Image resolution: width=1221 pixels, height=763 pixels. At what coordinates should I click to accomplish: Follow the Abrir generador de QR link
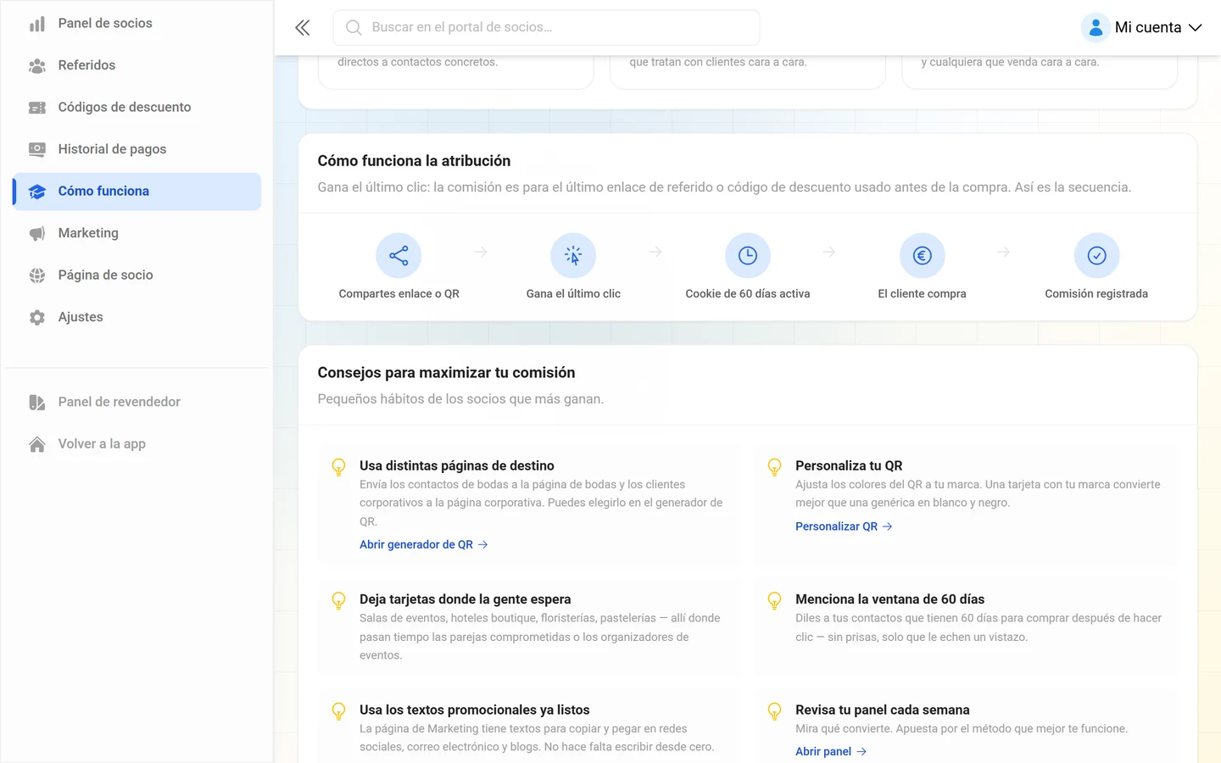click(x=423, y=545)
